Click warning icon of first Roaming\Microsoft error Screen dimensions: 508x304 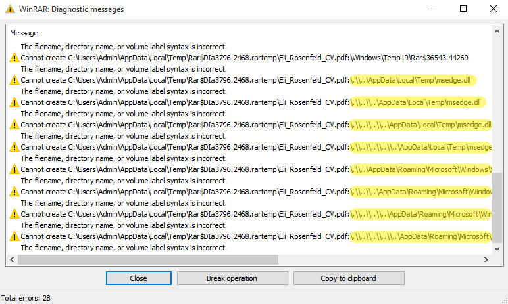point(14,169)
